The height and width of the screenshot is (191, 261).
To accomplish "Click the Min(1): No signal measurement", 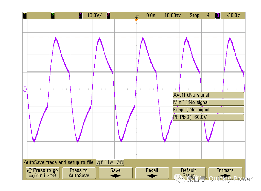I will pyautogui.click(x=208, y=102).
